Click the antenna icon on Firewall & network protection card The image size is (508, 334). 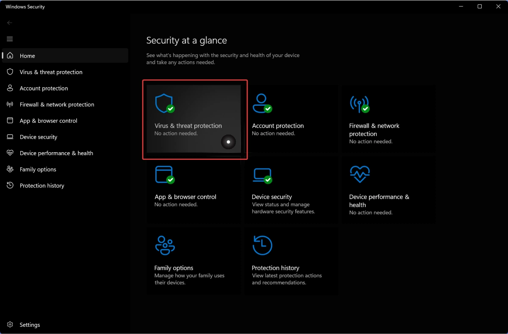[359, 104]
